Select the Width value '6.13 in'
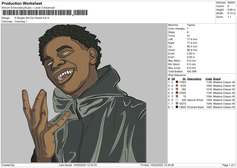The image size is (237, 168). [x=231, y=13]
